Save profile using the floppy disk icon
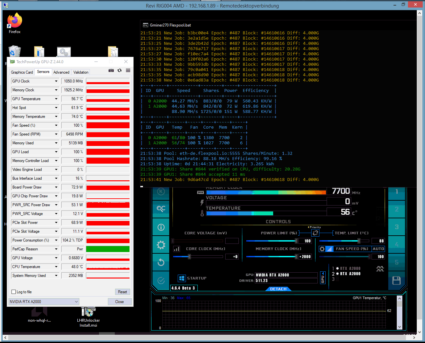The height and width of the screenshot is (343, 425). click(396, 280)
